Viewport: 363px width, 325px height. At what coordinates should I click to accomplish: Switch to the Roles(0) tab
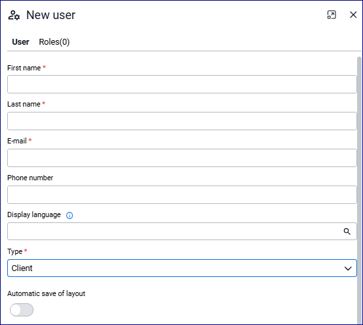click(54, 42)
